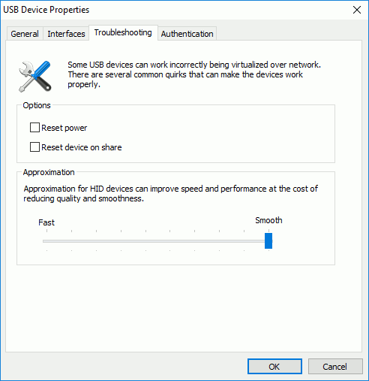
Task: Click the blue approximation slider thumb
Action: 268,240
